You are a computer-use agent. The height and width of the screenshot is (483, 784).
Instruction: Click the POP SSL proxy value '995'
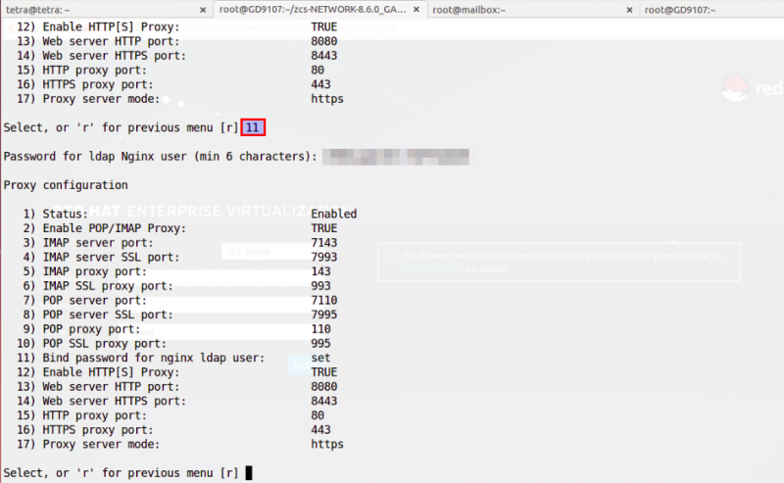click(320, 344)
